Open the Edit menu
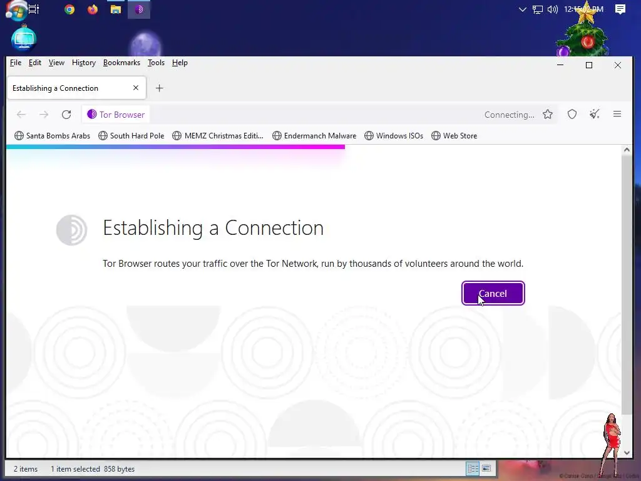This screenshot has width=641, height=481. pos(35,63)
